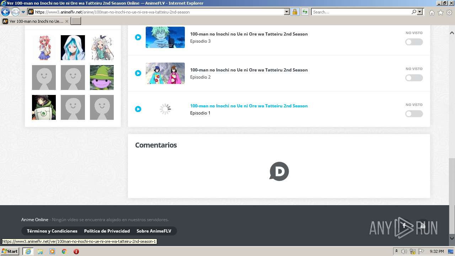Click the network tray icon
Image resolution: width=455 pixels, height=256 pixels.
click(413, 251)
